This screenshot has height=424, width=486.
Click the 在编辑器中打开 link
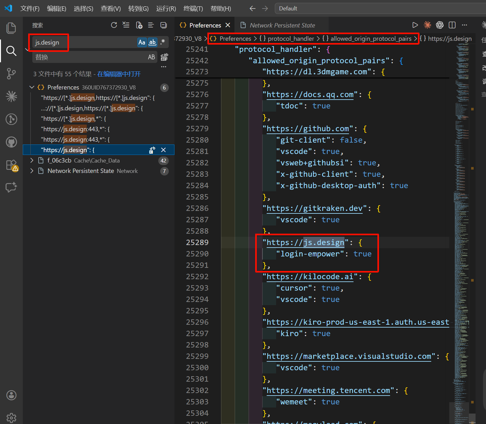[x=119, y=74]
